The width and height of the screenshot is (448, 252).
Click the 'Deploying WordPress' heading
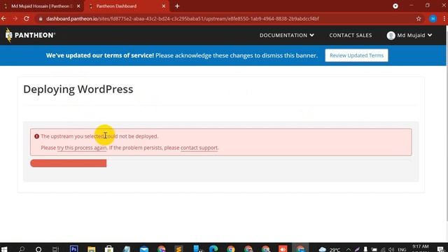78,89
